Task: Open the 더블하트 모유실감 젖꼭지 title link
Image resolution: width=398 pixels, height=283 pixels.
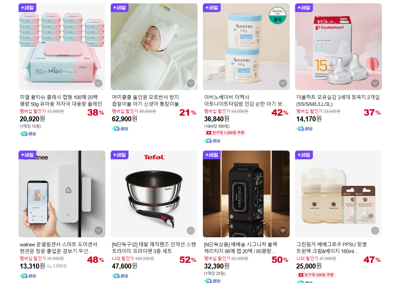Action: coord(338,100)
